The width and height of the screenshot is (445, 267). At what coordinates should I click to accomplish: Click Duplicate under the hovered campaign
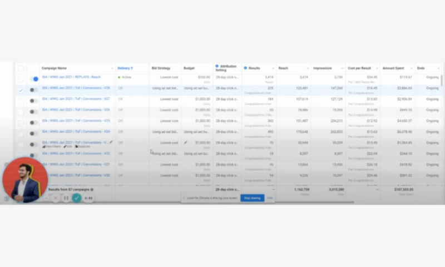tap(82, 147)
